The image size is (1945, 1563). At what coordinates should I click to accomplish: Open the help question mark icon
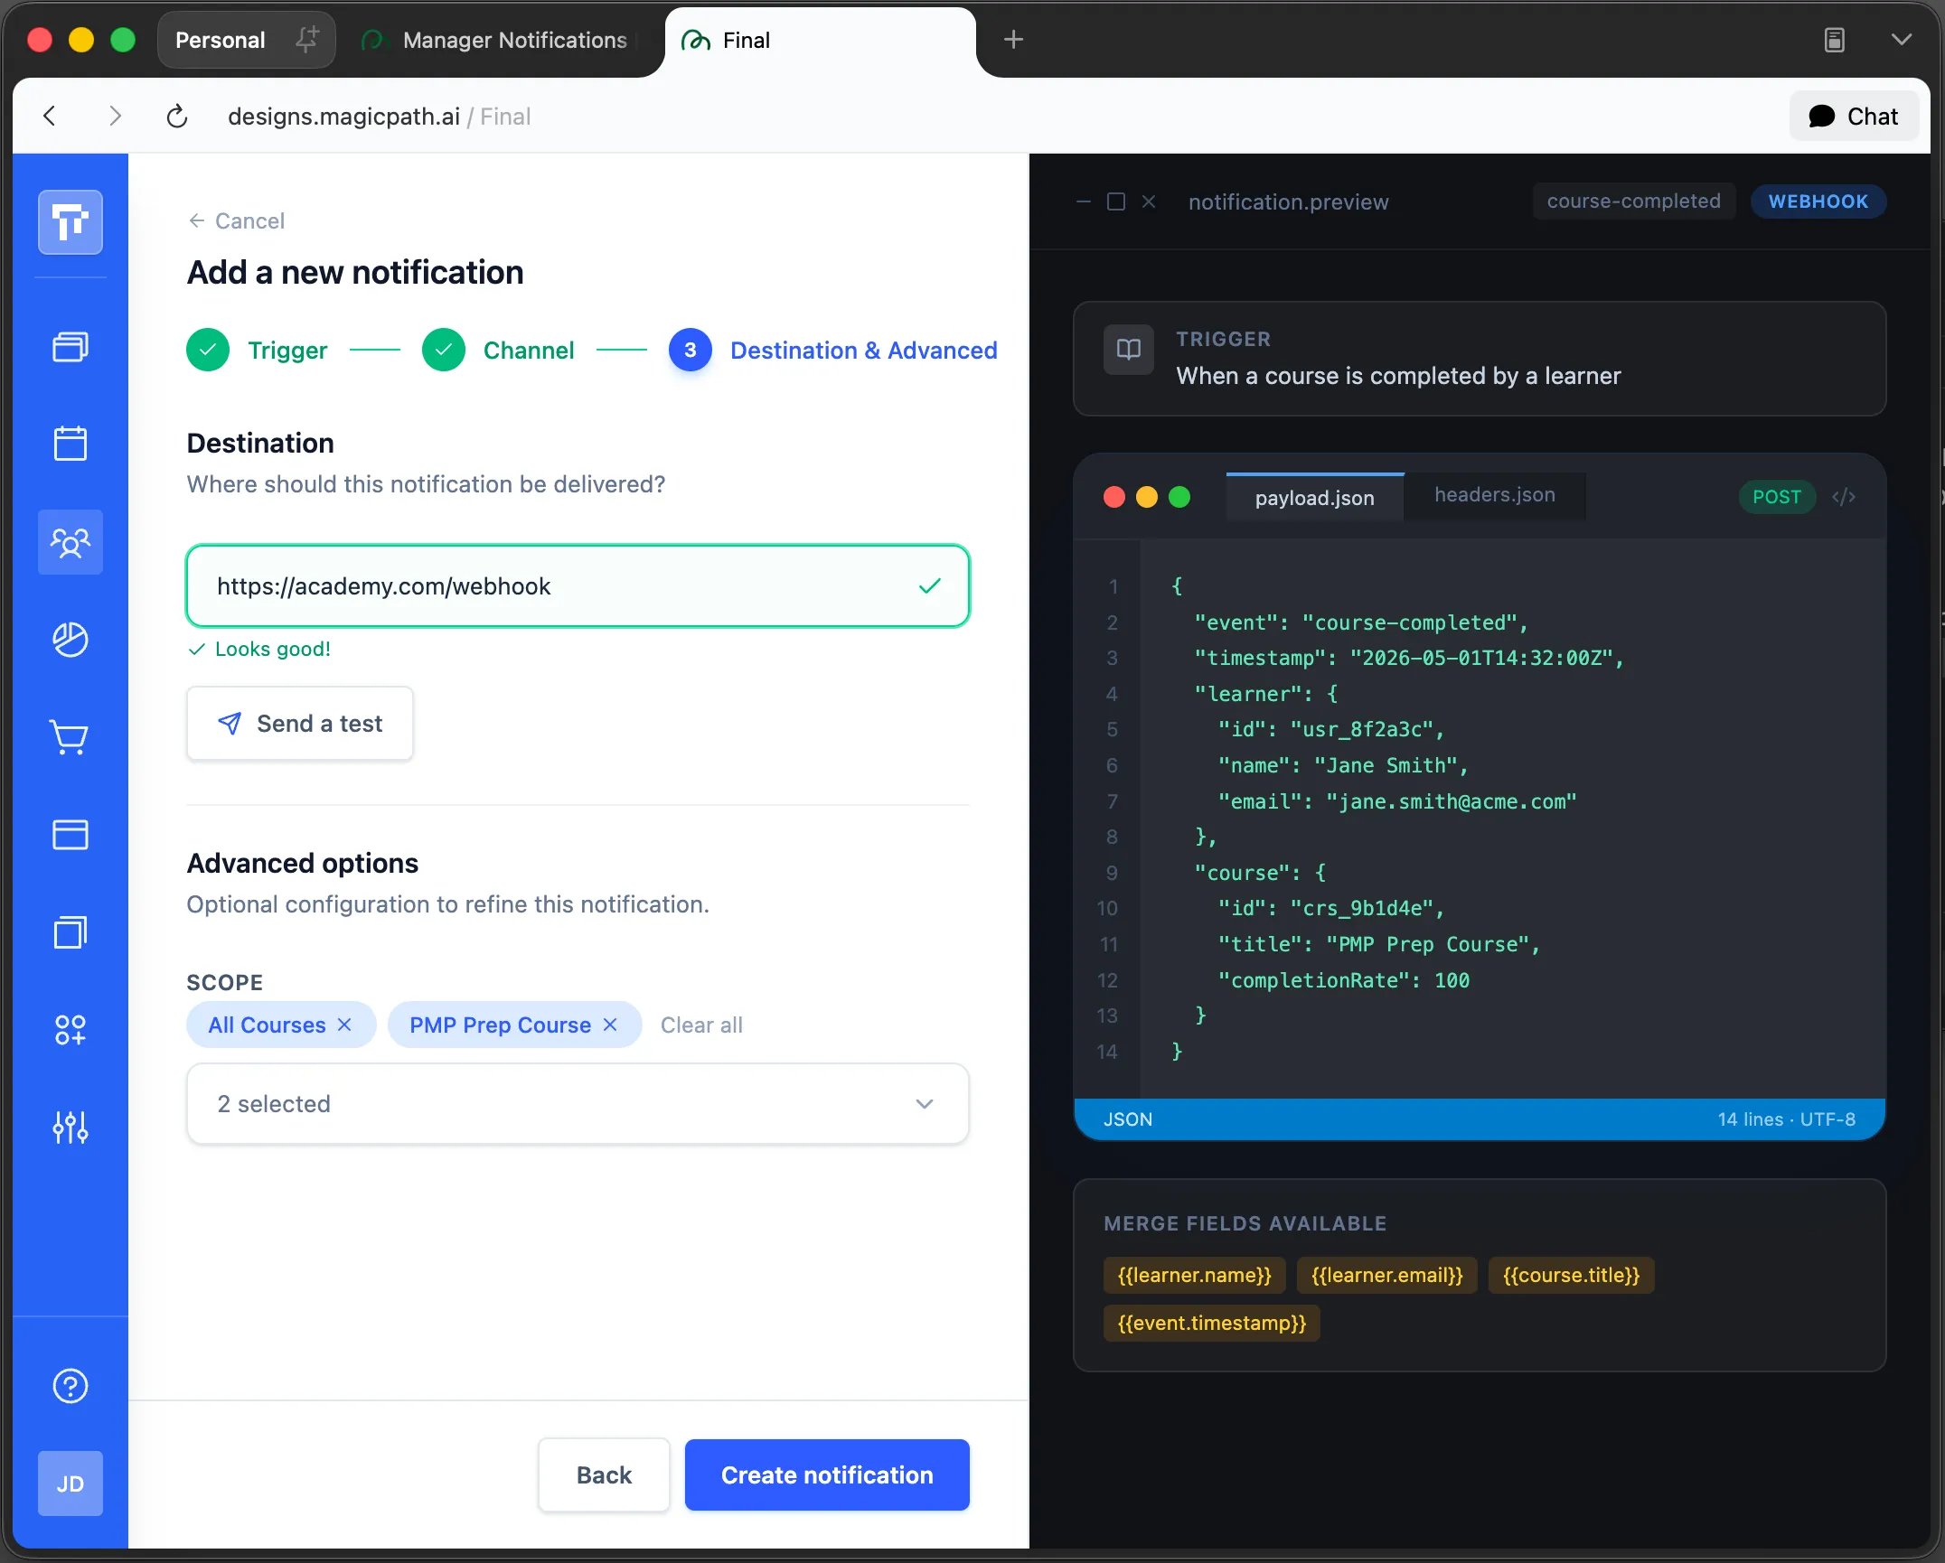pyautogui.click(x=70, y=1386)
